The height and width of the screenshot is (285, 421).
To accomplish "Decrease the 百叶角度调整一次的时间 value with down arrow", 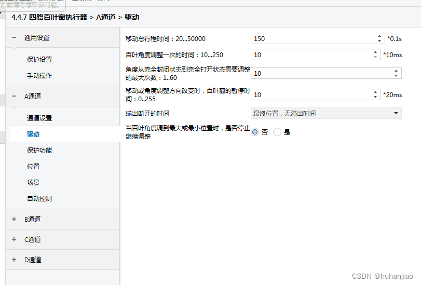I will [375, 57].
